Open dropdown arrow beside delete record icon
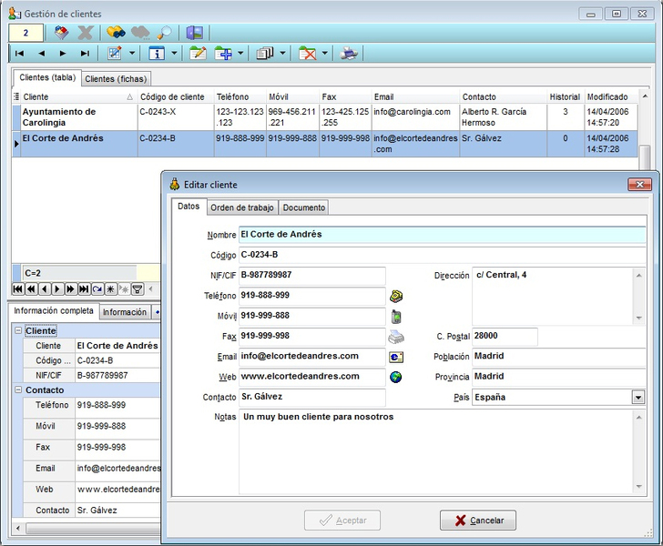The image size is (663, 546). 325,54
